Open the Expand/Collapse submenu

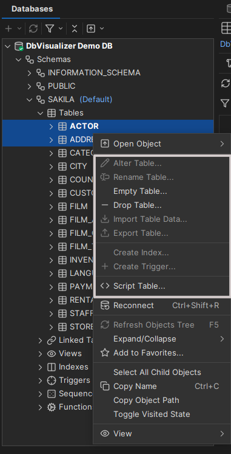[x=162, y=339]
